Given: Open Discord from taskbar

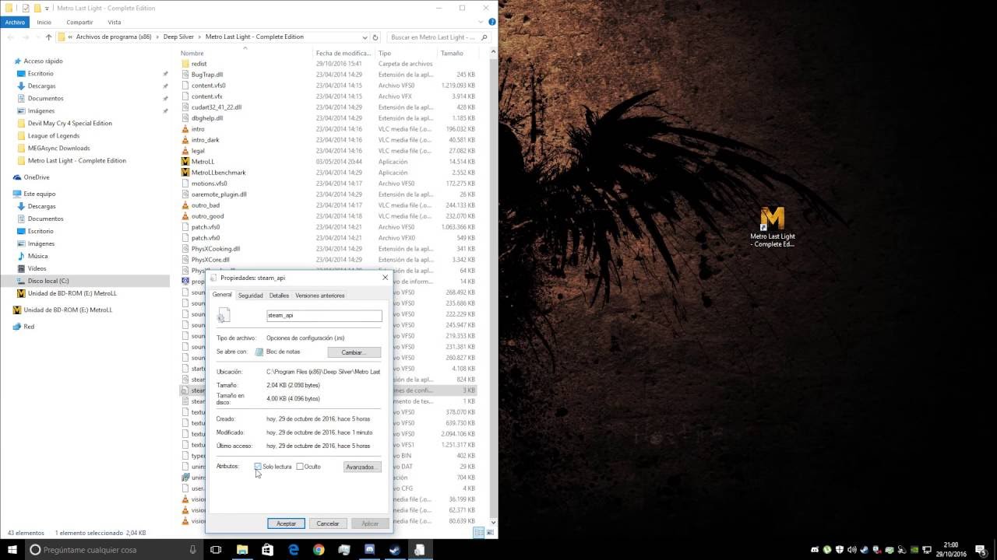Looking at the screenshot, I should [x=369, y=550].
